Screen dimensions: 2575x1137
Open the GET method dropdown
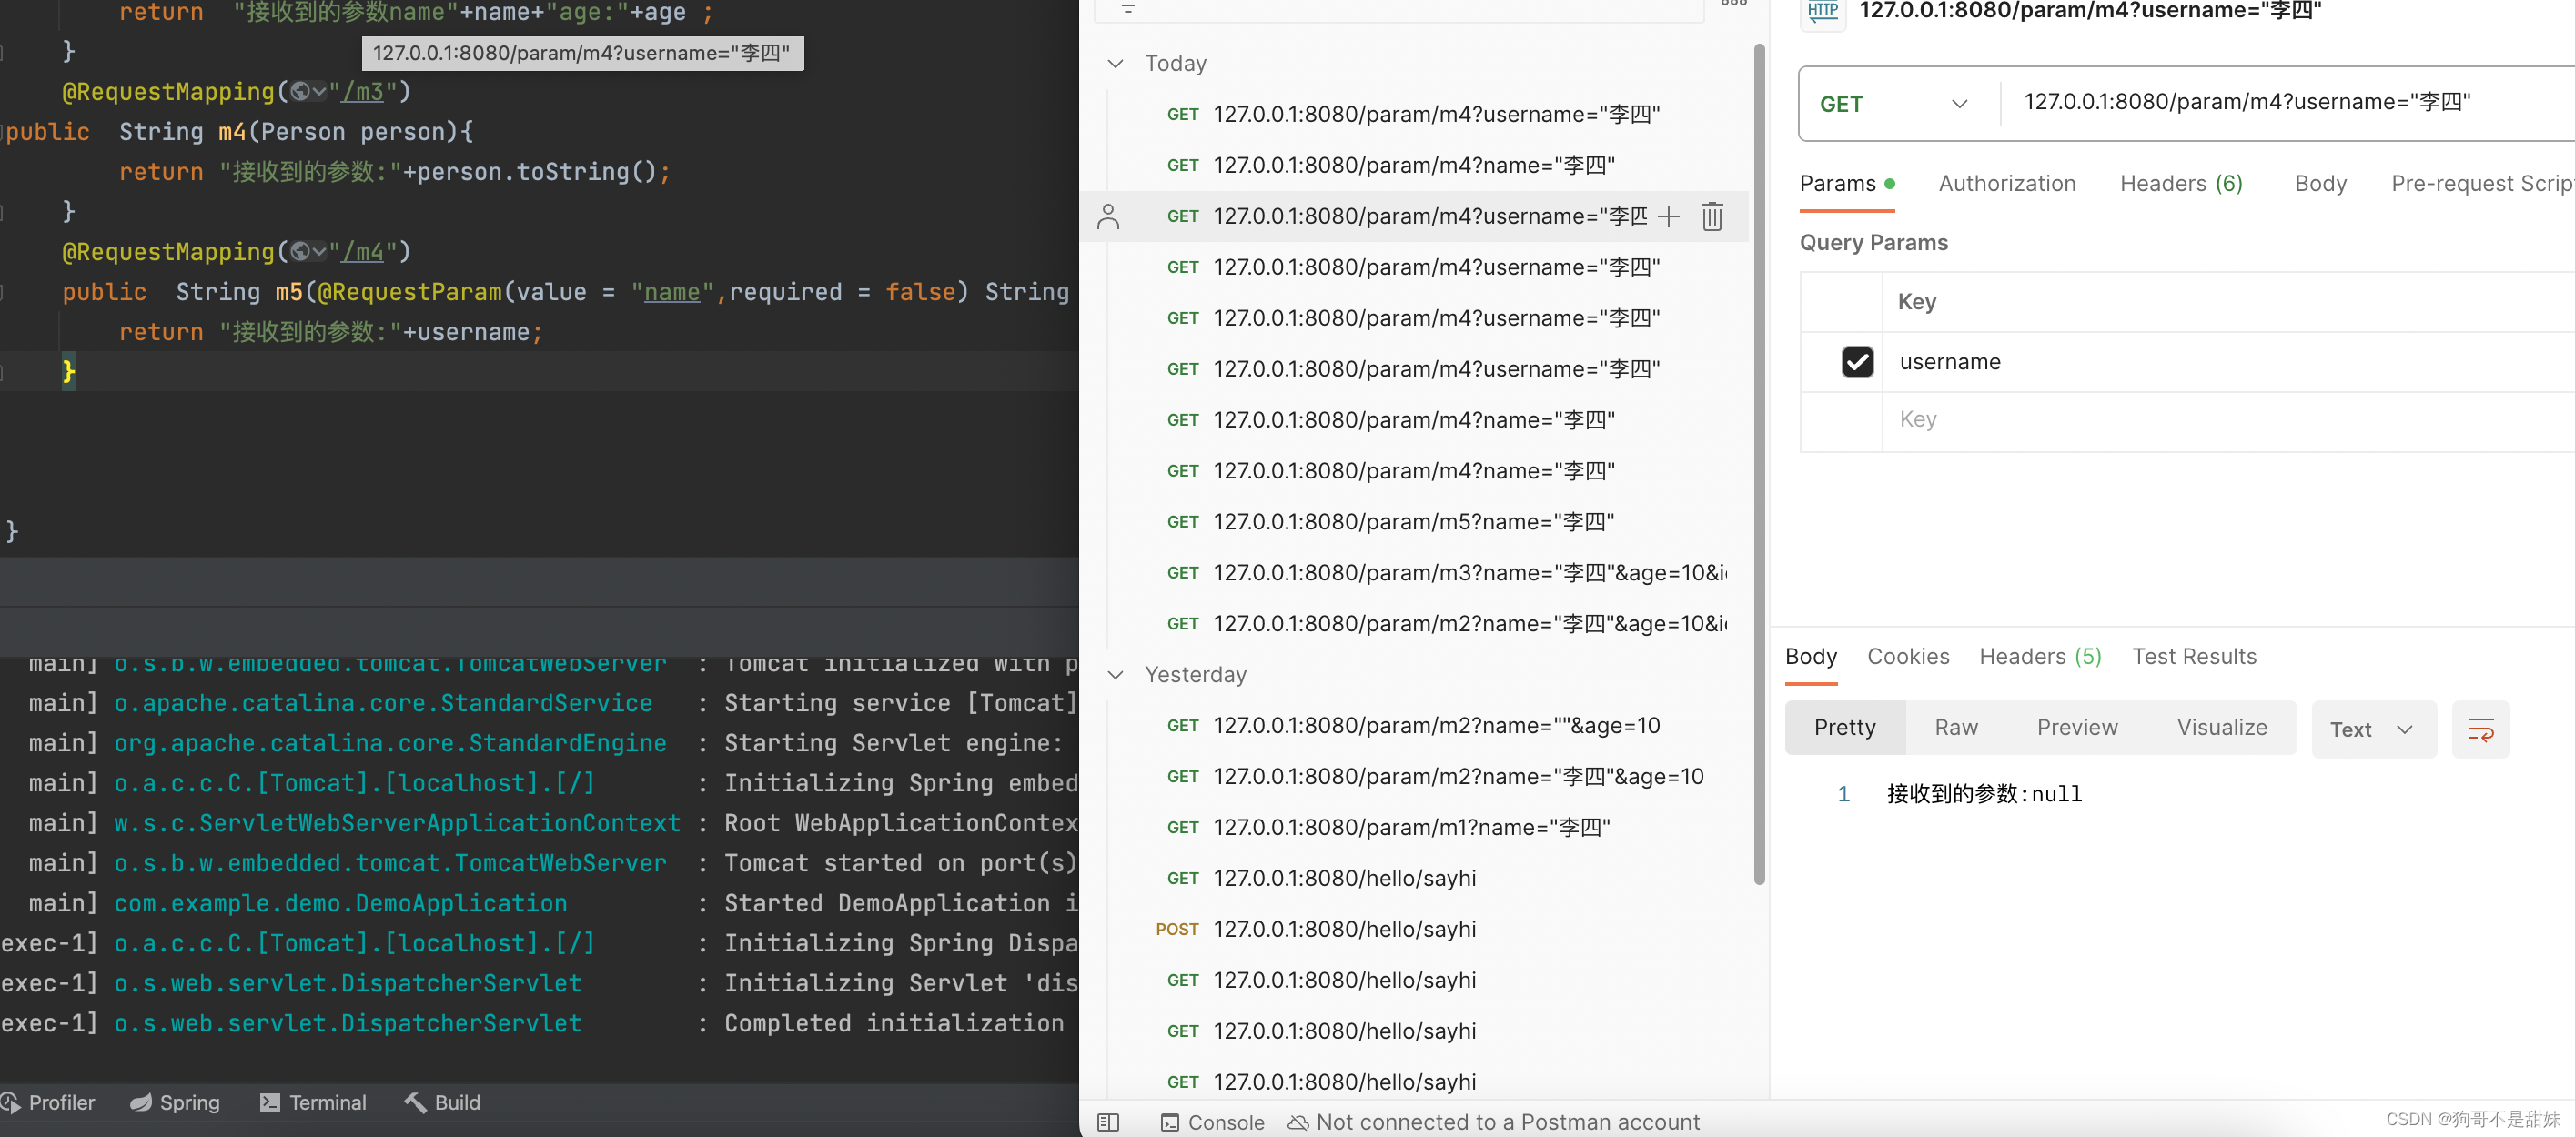pos(1895,104)
